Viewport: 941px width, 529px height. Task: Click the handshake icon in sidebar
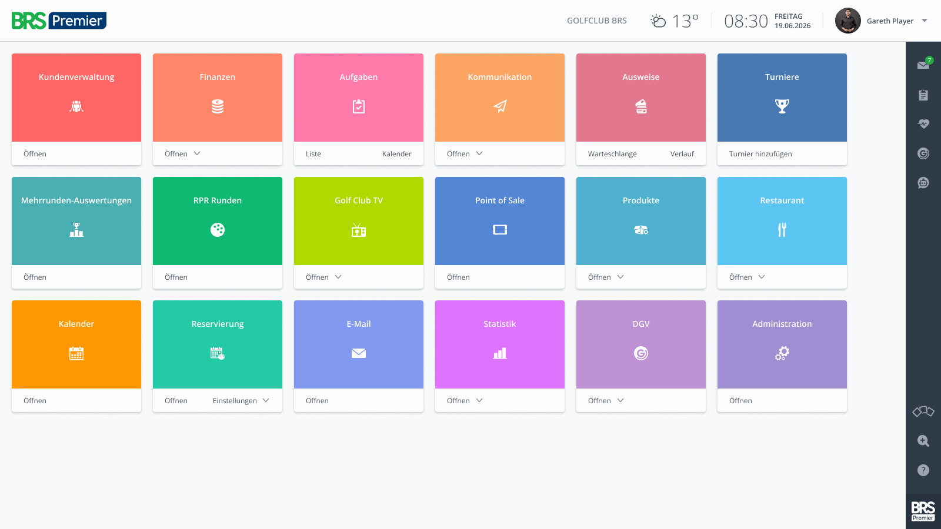pyautogui.click(x=923, y=411)
